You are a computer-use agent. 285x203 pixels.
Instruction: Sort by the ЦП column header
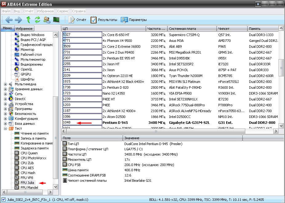[103, 29]
